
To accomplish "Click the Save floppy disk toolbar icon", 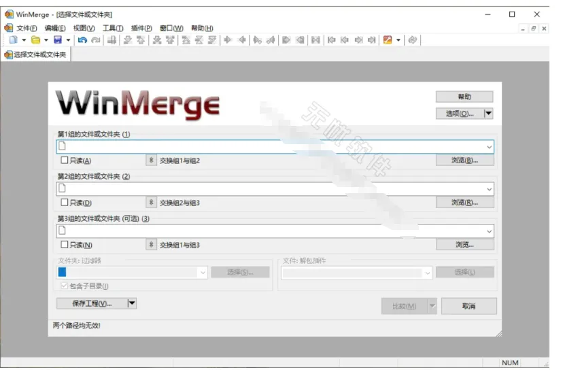I will tap(58, 39).
